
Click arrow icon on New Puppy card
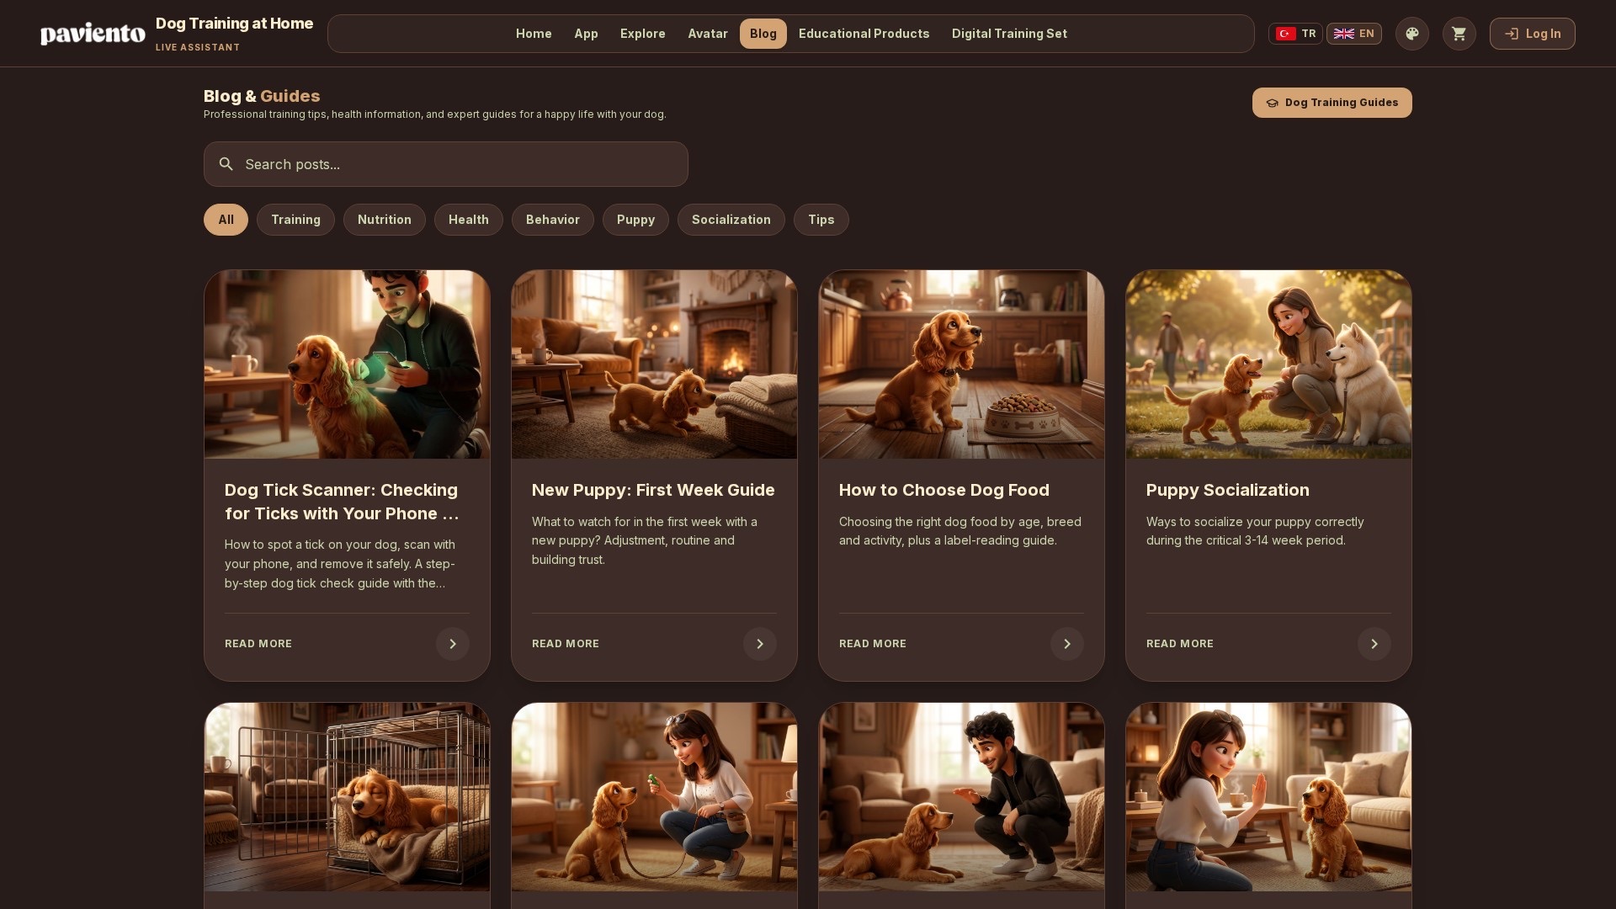point(760,644)
